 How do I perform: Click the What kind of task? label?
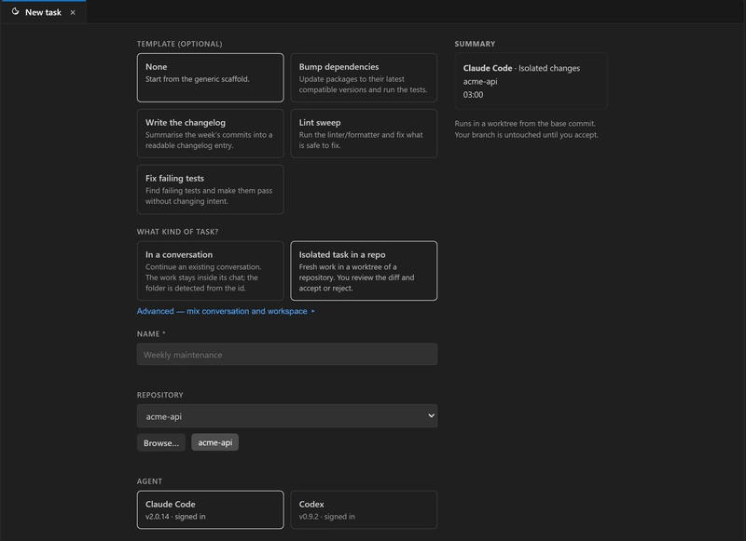[177, 232]
